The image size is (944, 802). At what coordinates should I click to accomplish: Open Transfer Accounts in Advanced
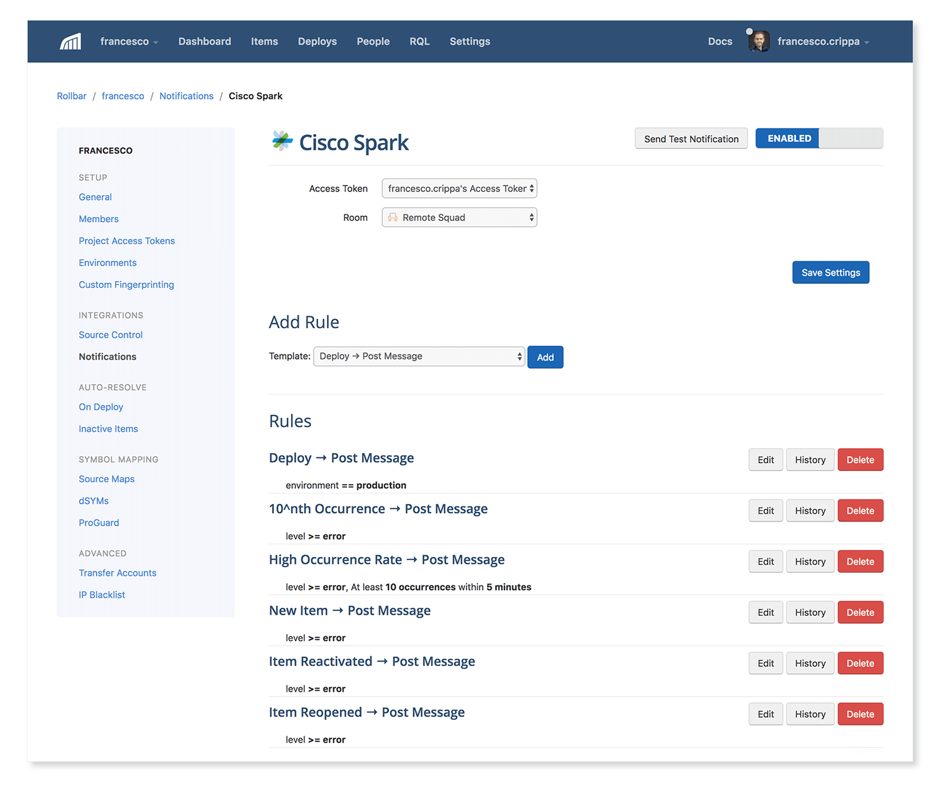tap(117, 573)
